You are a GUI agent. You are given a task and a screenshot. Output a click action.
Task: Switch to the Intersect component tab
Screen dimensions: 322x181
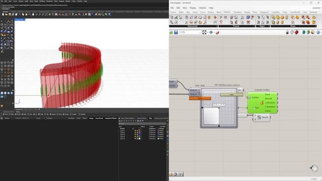click(x=227, y=12)
